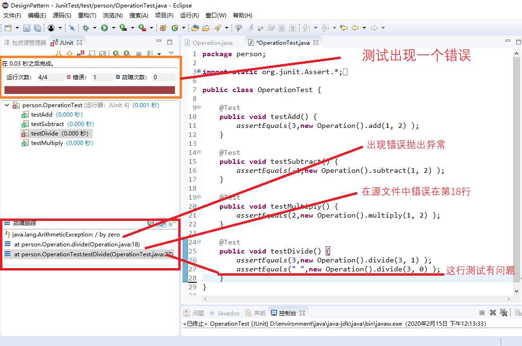Open the 源码(S) menu
This screenshot has height=346, width=522.
coord(62,15)
